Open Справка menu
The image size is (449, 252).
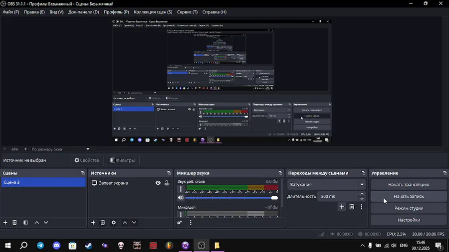(215, 12)
